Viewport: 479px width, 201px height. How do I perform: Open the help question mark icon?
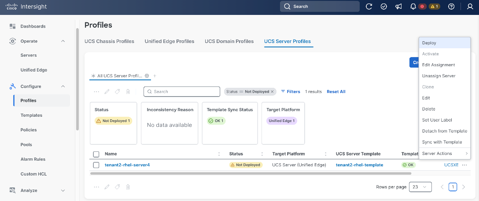click(451, 7)
